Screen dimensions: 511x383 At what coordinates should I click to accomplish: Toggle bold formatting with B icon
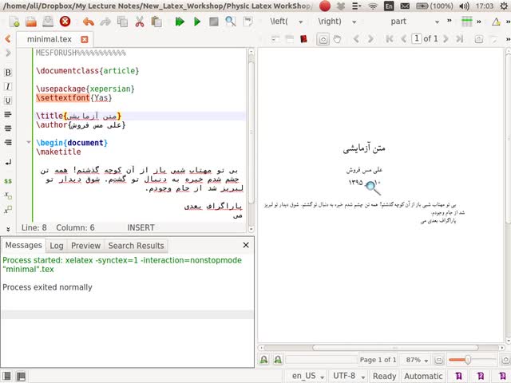click(8, 73)
